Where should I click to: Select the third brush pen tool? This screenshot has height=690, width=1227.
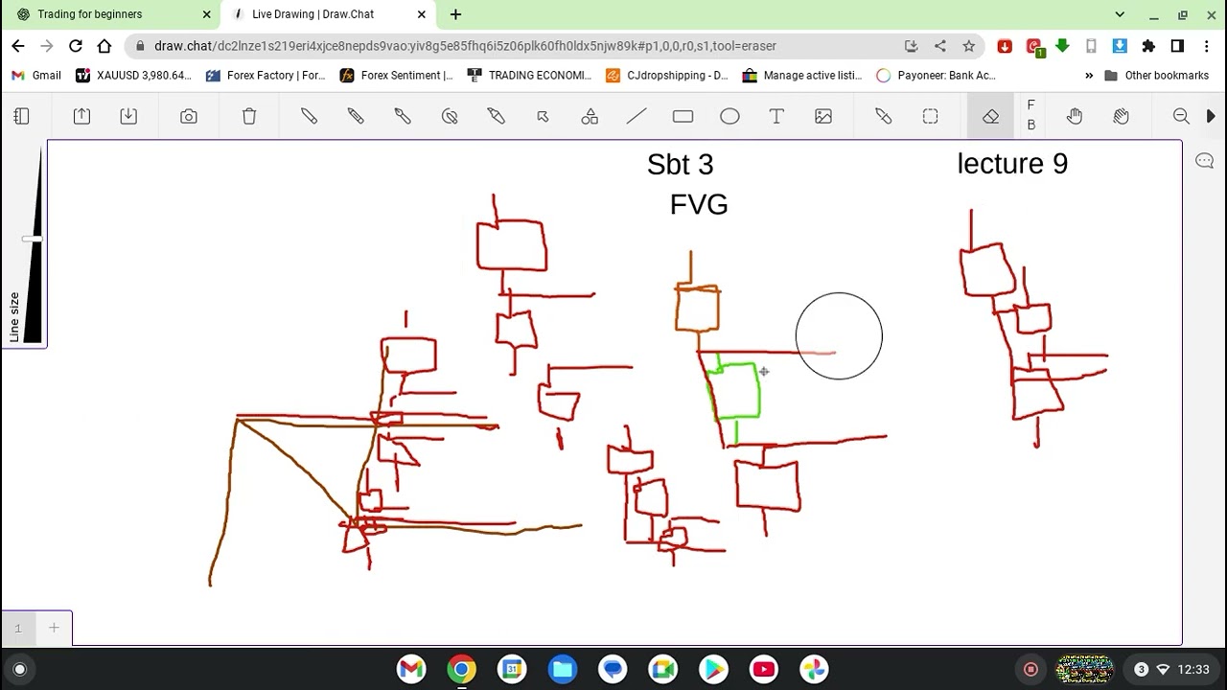(403, 116)
